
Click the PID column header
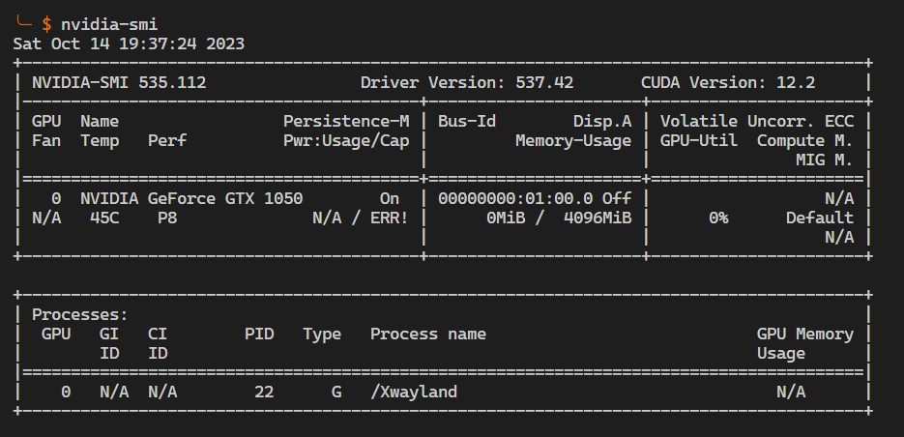[259, 334]
